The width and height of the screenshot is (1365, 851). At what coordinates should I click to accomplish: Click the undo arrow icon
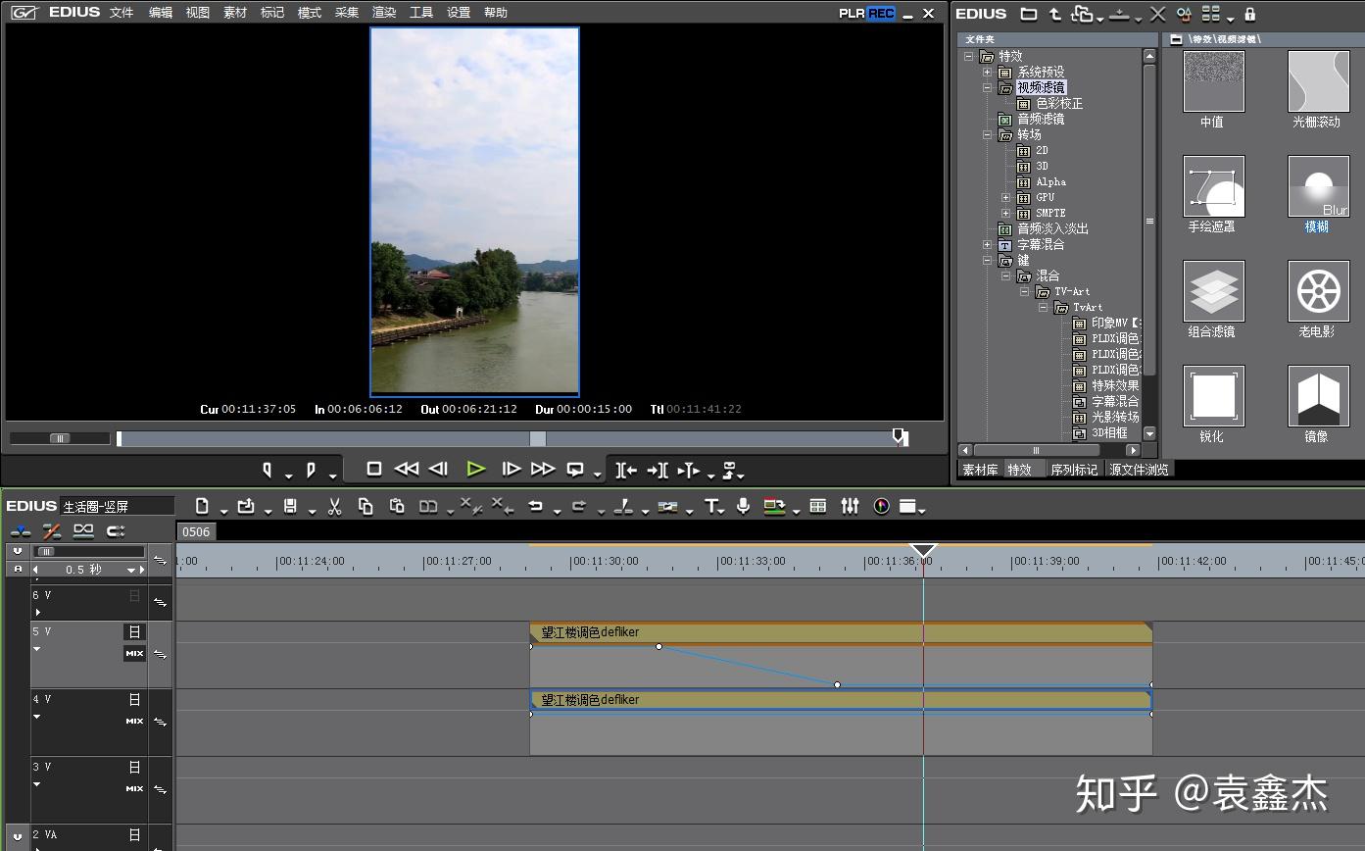point(535,506)
